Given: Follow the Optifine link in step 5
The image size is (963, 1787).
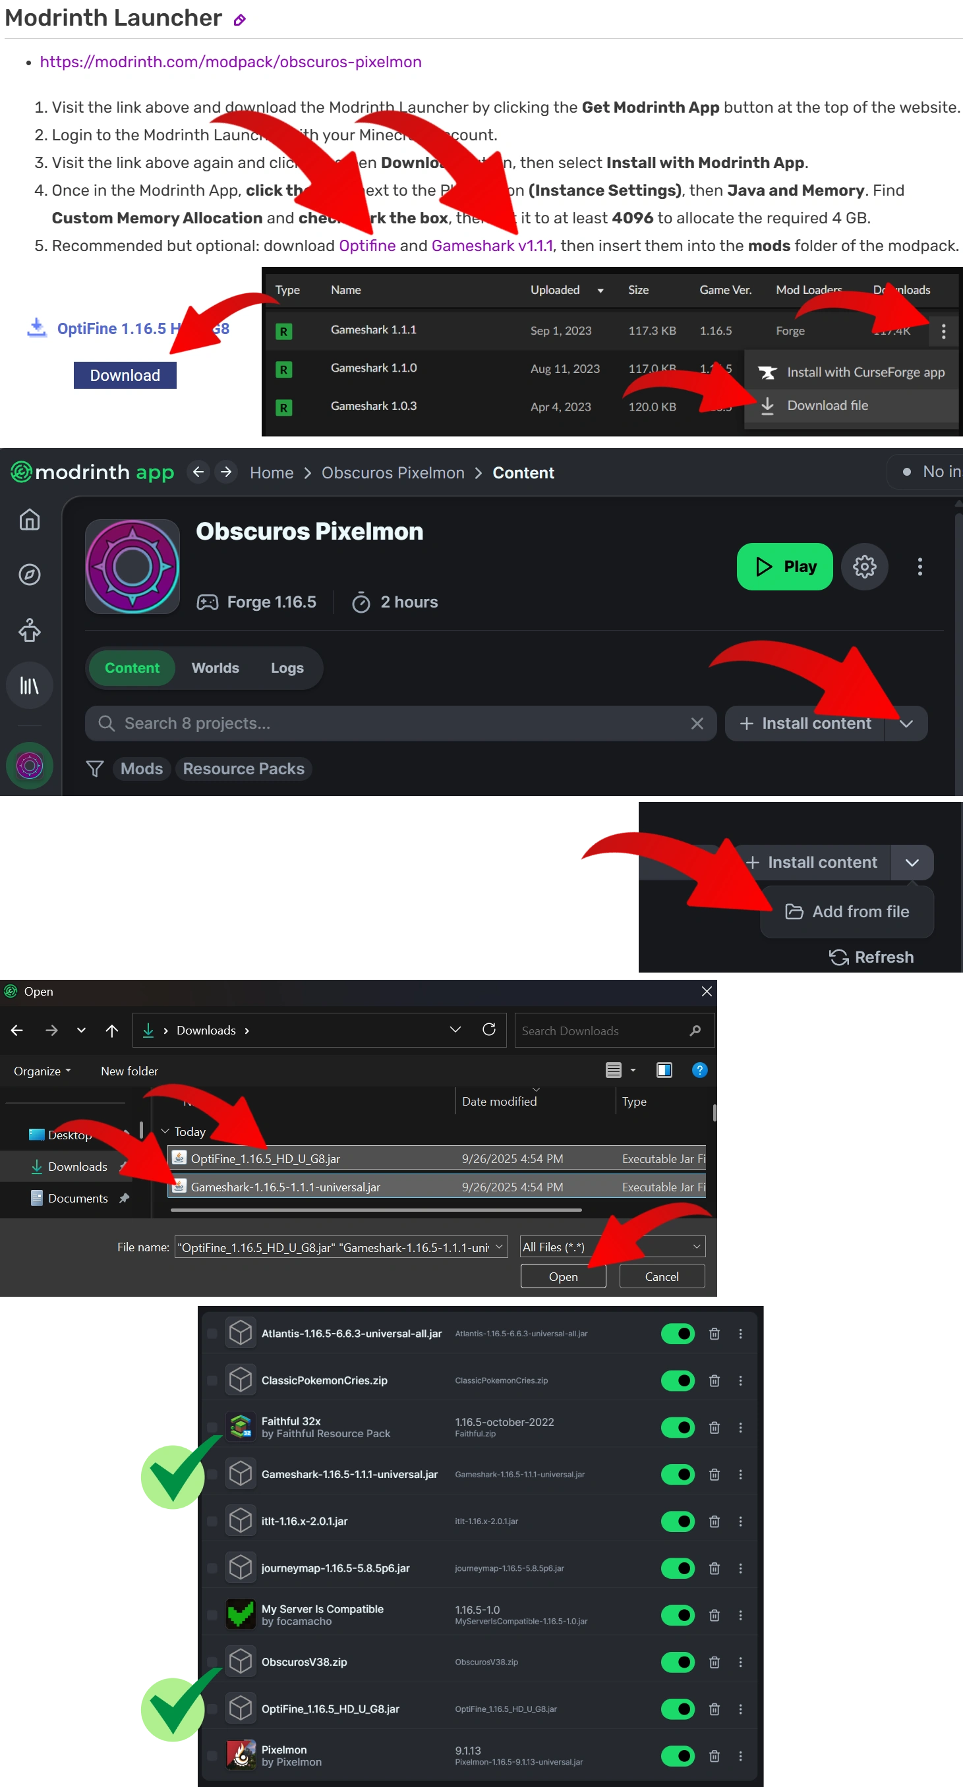Looking at the screenshot, I should (367, 246).
